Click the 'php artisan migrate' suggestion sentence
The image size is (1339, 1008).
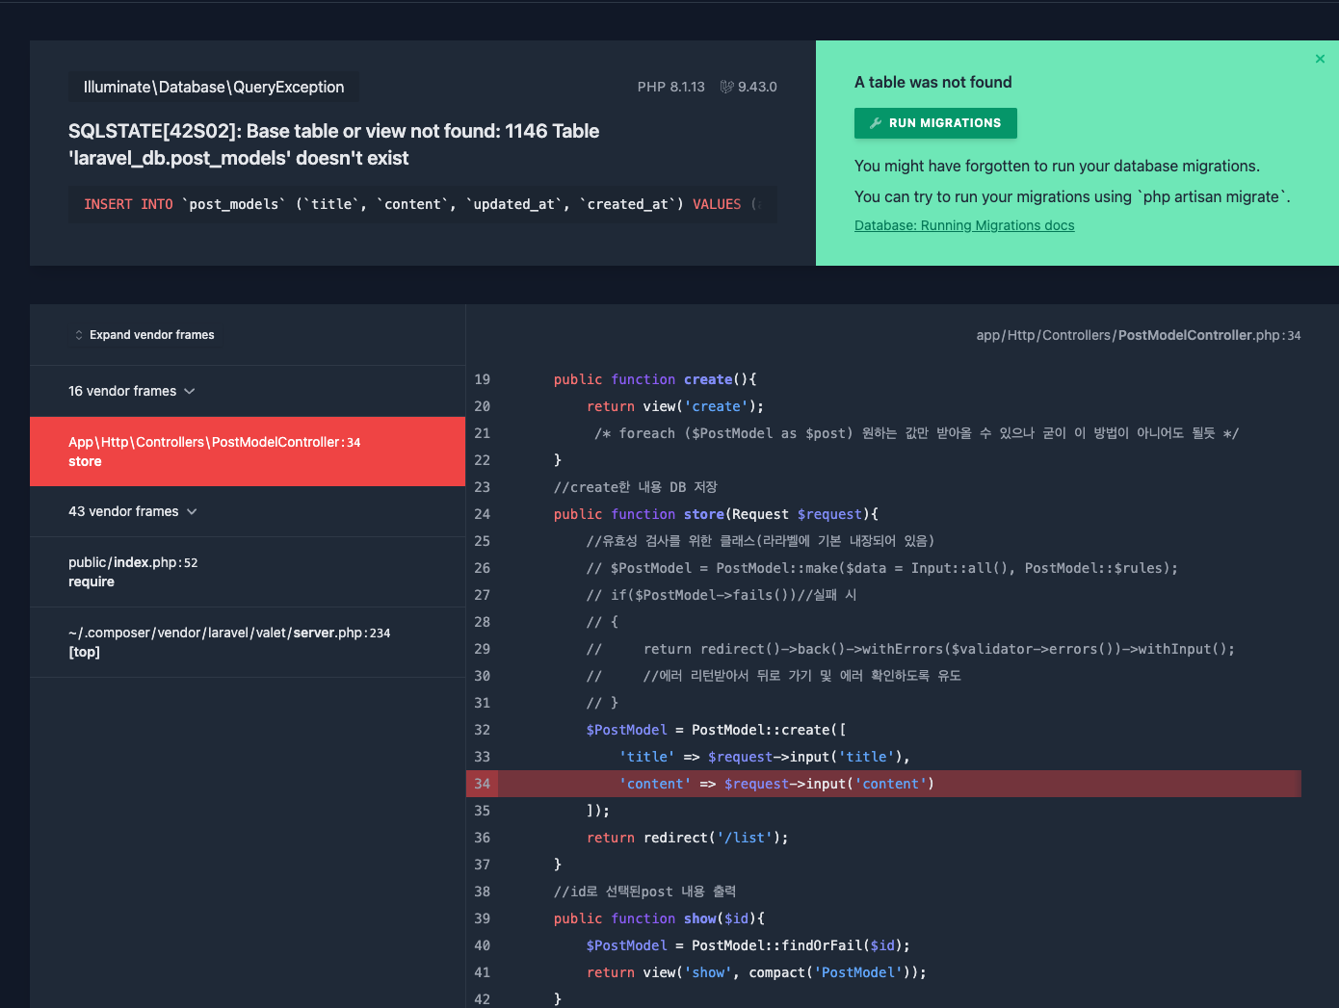(x=1072, y=196)
